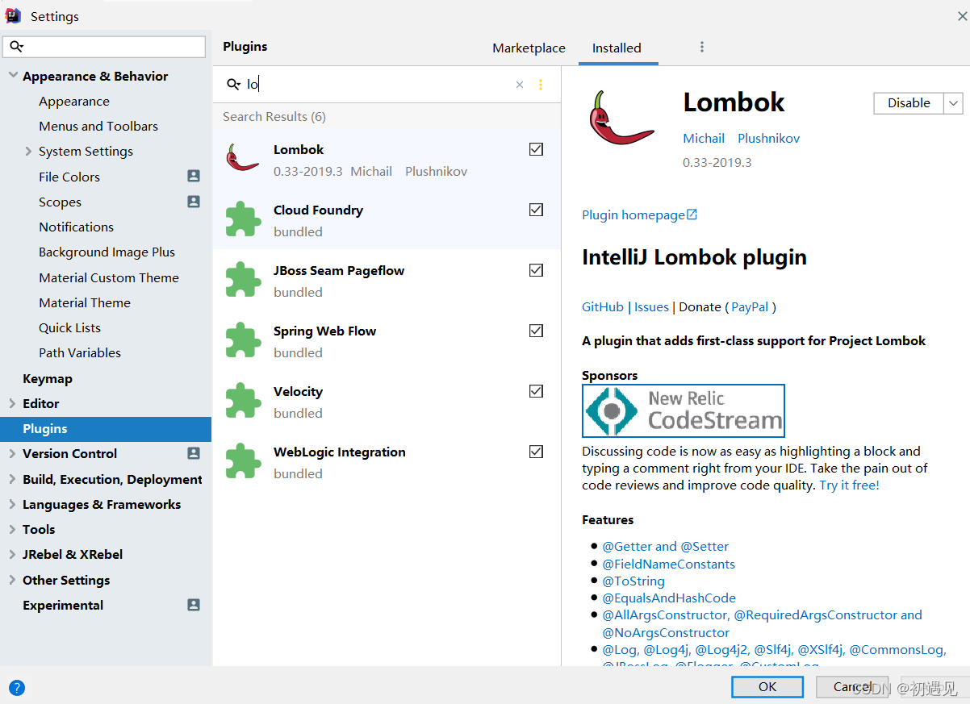The width and height of the screenshot is (970, 704).
Task: Focus the settings search input field
Action: 104,47
